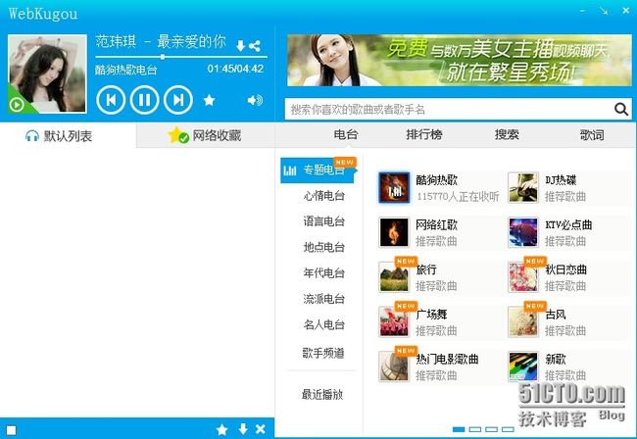Favorite the playing song with star
637x439 pixels.
coord(209,100)
